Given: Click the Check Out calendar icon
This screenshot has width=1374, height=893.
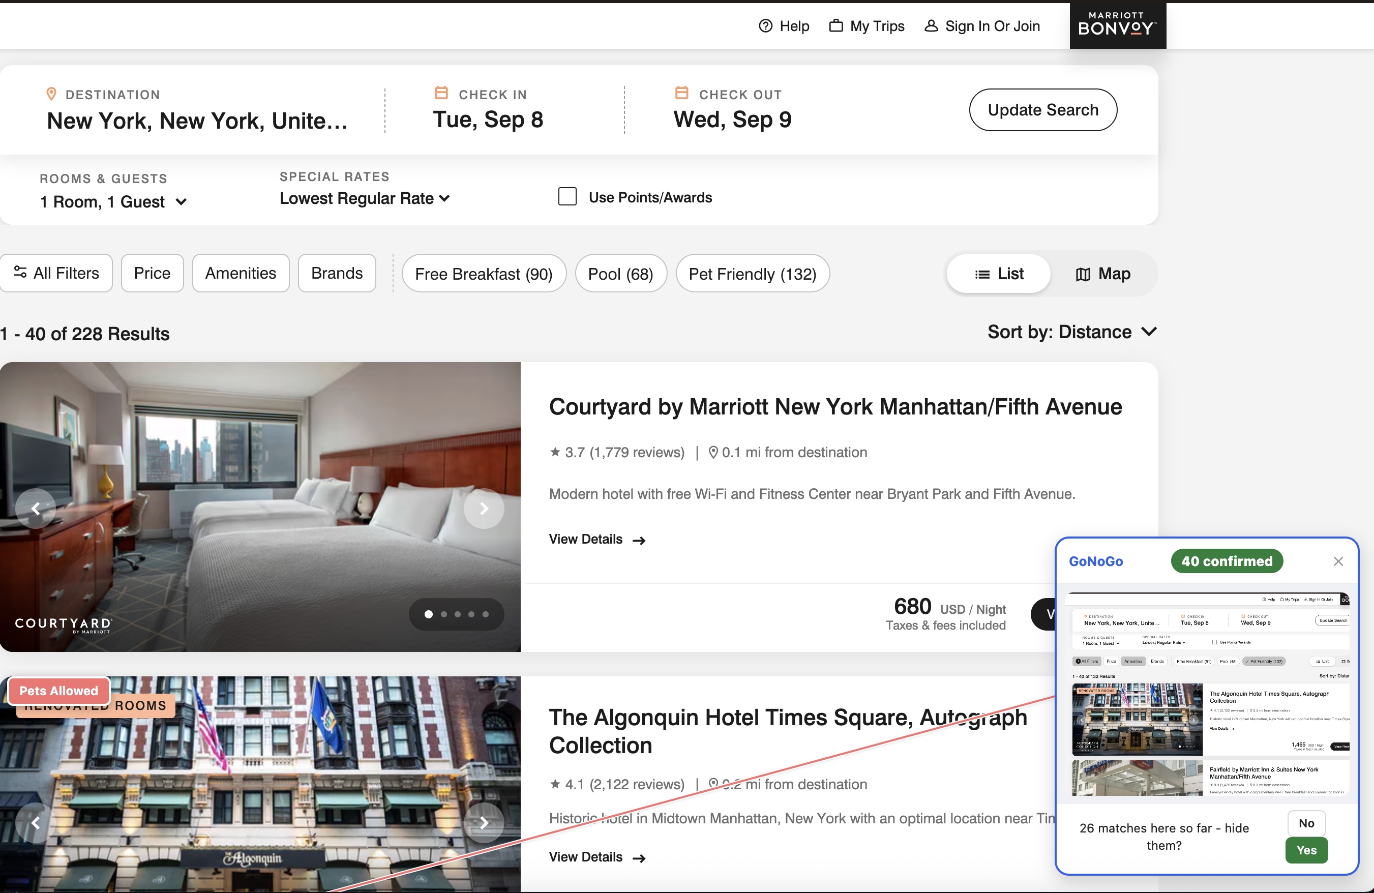Looking at the screenshot, I should pyautogui.click(x=681, y=93).
